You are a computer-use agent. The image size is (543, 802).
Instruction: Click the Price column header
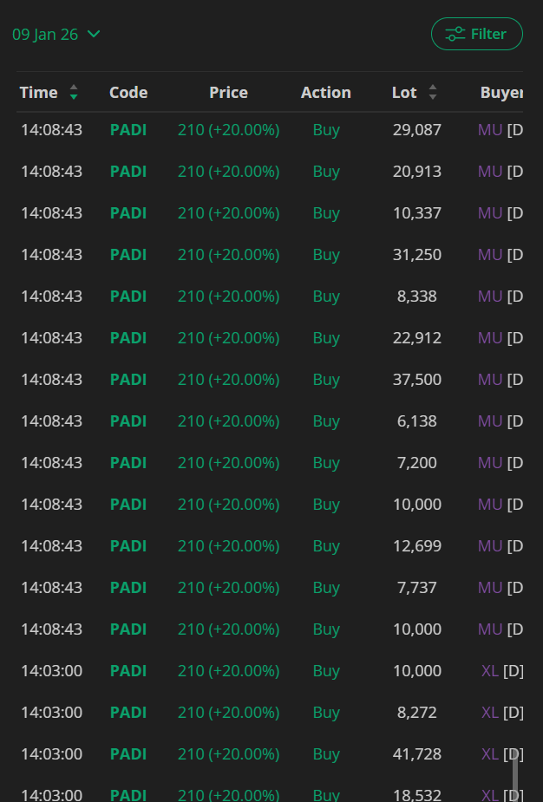pyautogui.click(x=228, y=93)
